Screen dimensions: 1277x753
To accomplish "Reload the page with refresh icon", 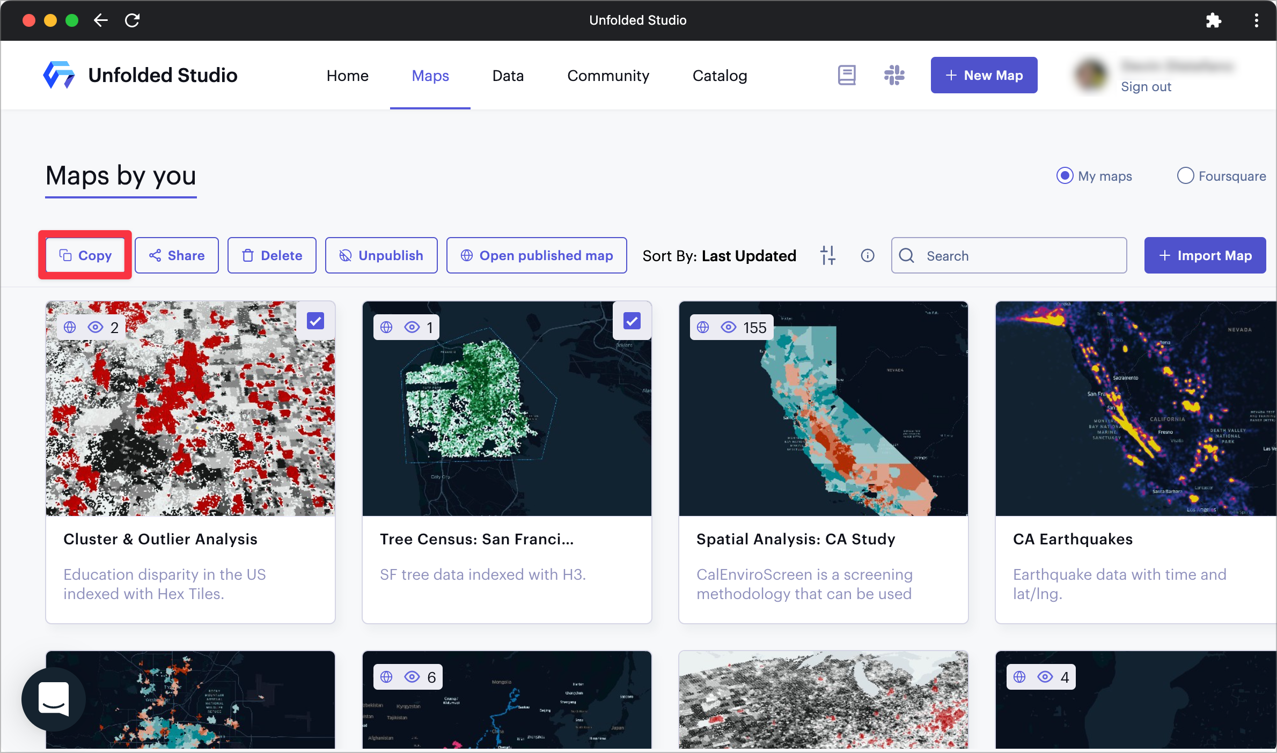I will (132, 20).
